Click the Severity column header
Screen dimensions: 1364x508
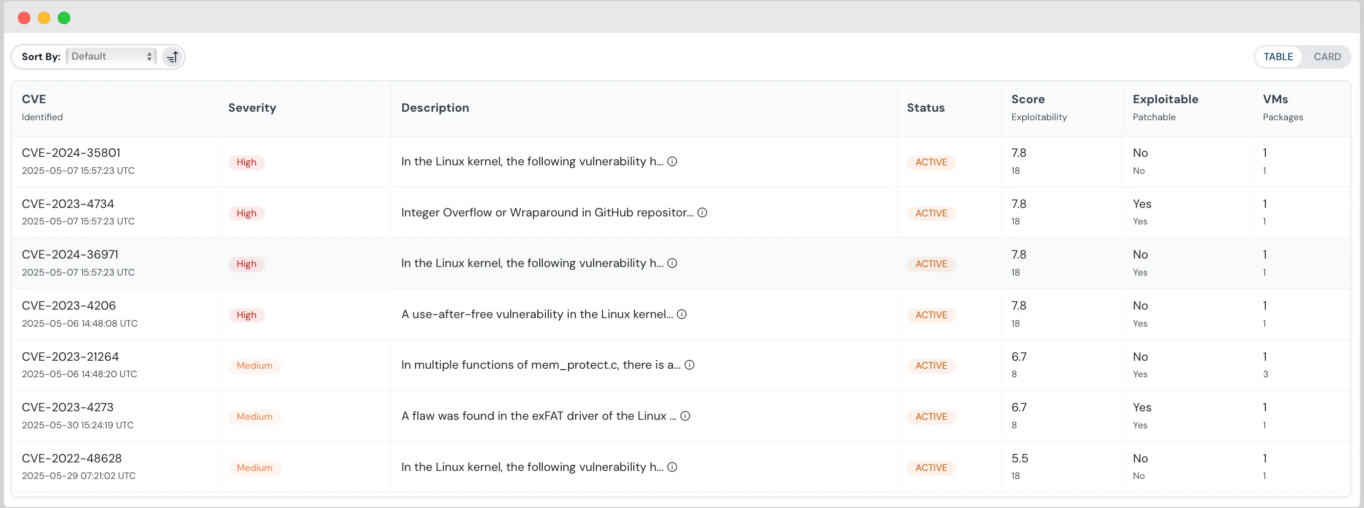[252, 107]
